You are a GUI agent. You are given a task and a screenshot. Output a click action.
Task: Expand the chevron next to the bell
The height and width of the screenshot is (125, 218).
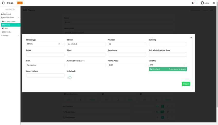click(x=196, y=3)
